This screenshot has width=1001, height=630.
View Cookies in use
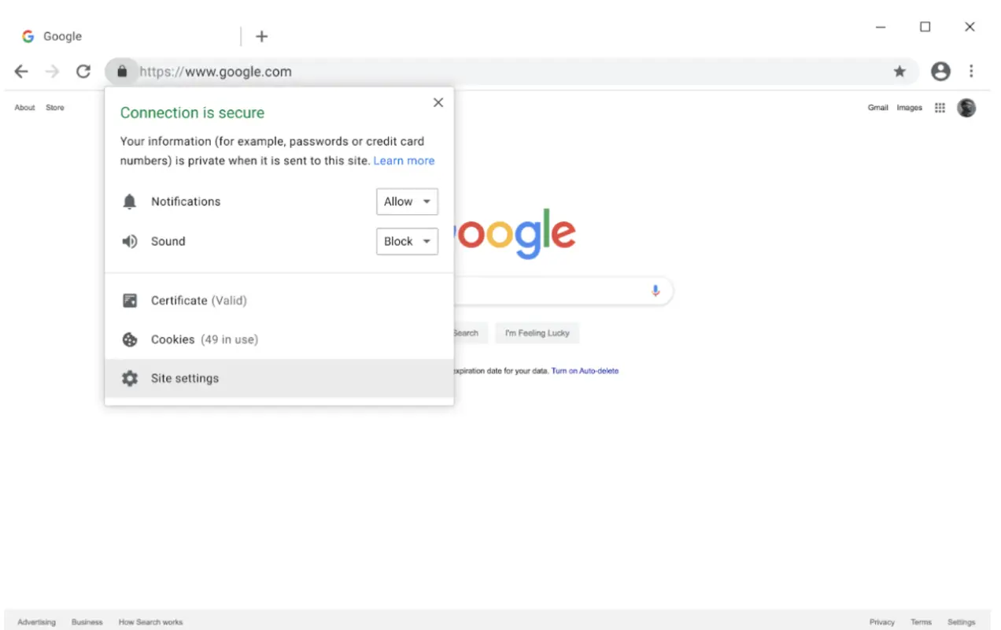point(204,339)
